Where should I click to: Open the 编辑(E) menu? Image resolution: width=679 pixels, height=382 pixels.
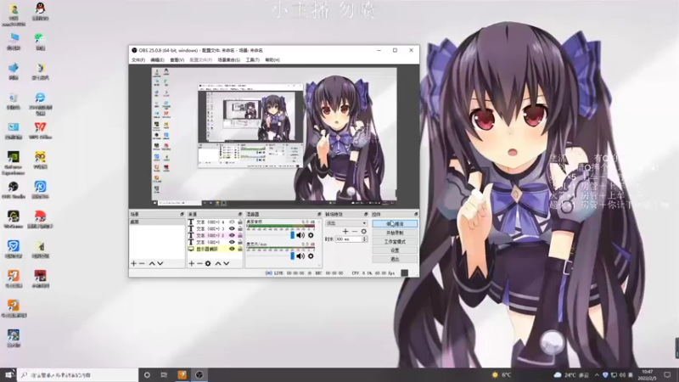click(157, 59)
